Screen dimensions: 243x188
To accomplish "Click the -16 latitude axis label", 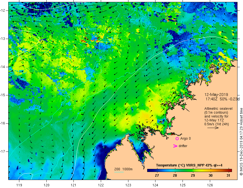I will pos(3,123).
